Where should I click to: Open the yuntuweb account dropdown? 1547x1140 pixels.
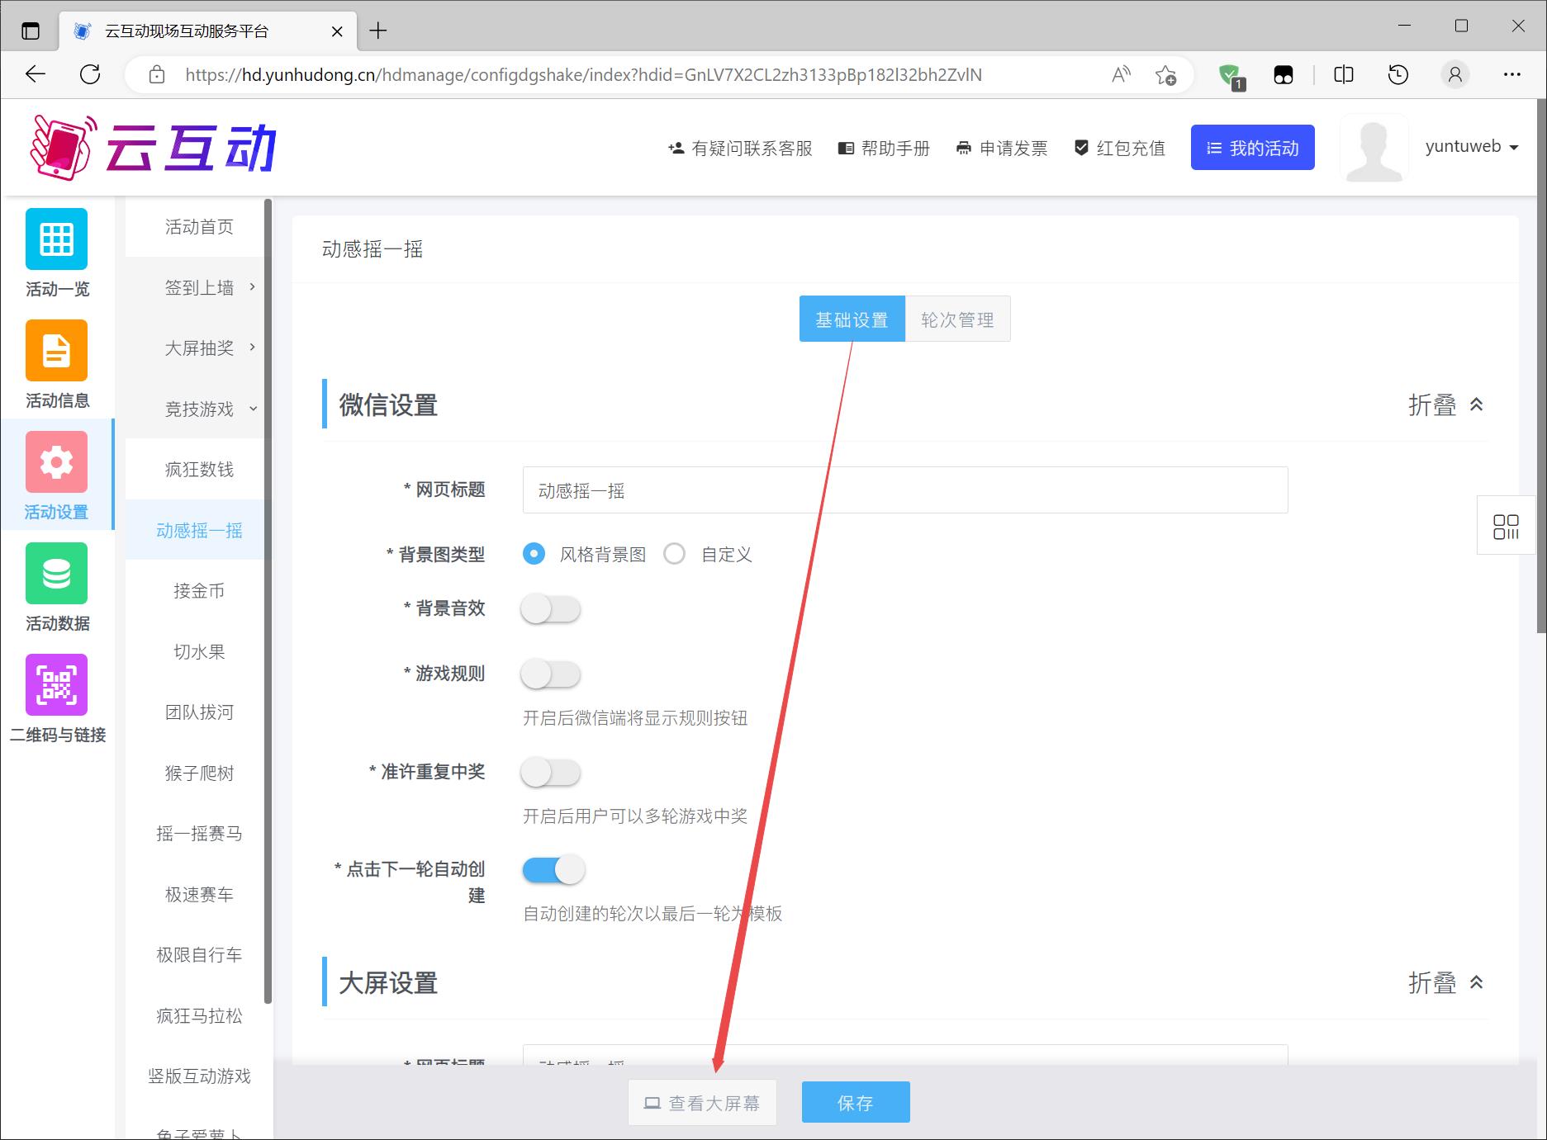point(1471,147)
